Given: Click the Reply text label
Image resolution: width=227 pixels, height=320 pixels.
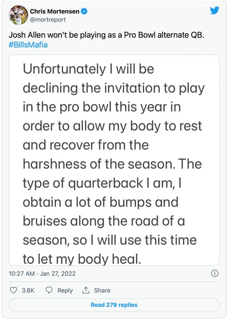Looking at the screenshot, I should coord(65,290).
